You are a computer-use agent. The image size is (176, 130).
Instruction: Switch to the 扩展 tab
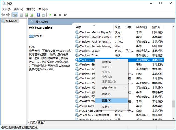(x=32, y=123)
